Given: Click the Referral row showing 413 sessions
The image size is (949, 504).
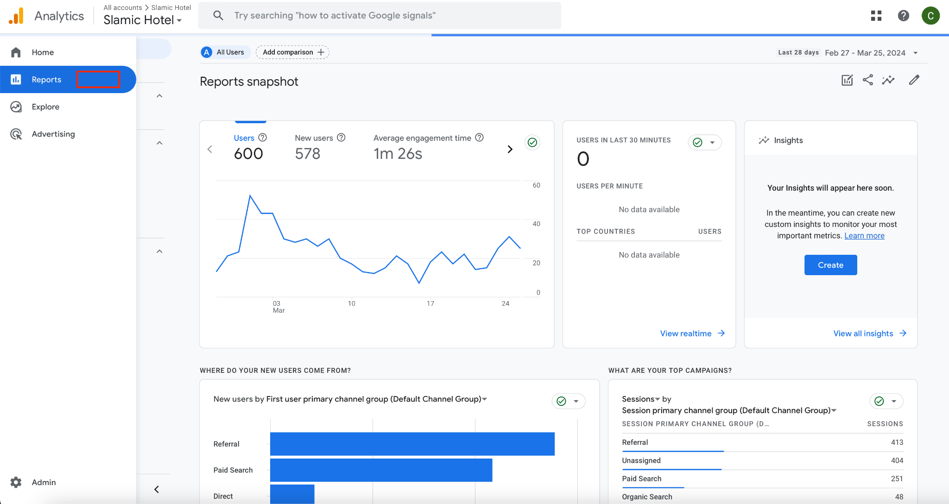Looking at the screenshot, I should pyautogui.click(x=762, y=442).
